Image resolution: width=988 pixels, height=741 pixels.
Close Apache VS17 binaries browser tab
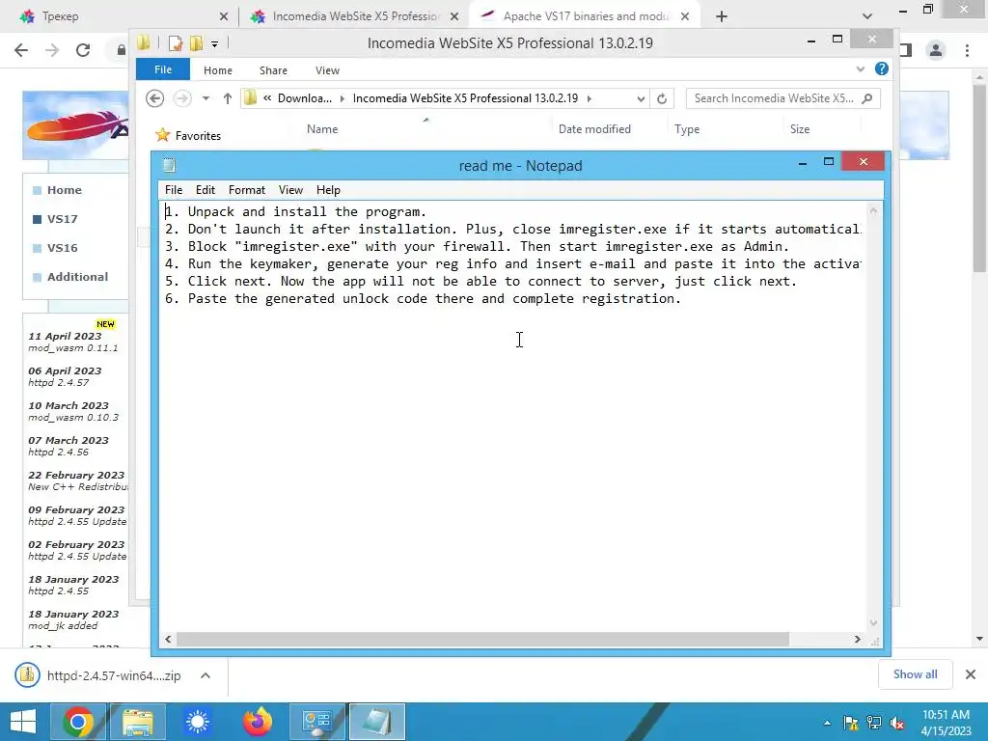(685, 16)
